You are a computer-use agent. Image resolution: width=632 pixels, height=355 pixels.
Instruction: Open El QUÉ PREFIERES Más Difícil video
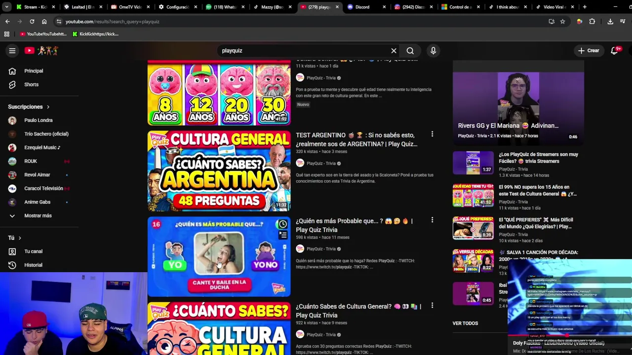(x=536, y=223)
